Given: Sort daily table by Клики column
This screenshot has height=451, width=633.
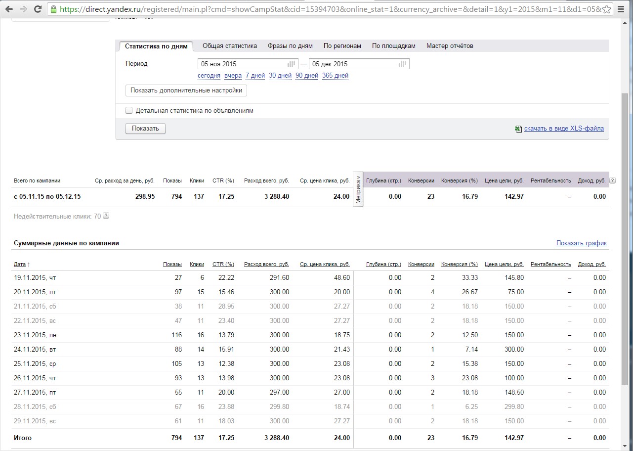Looking at the screenshot, I should pyautogui.click(x=197, y=265).
